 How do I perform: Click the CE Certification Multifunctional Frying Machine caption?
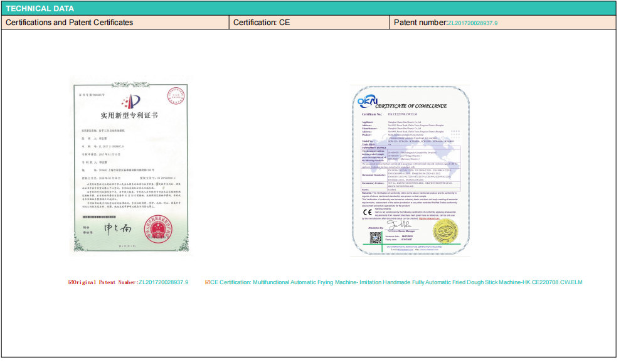click(396, 282)
